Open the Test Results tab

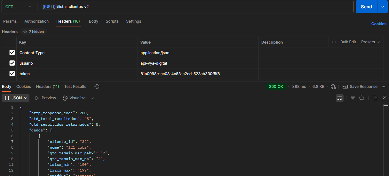[75, 87]
